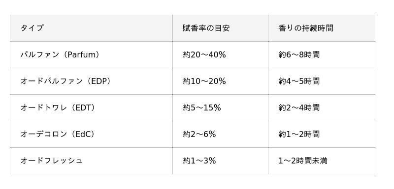Click the 約10〜20% cell

(x=220, y=81)
